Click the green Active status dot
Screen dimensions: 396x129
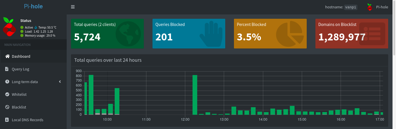tap(22, 27)
